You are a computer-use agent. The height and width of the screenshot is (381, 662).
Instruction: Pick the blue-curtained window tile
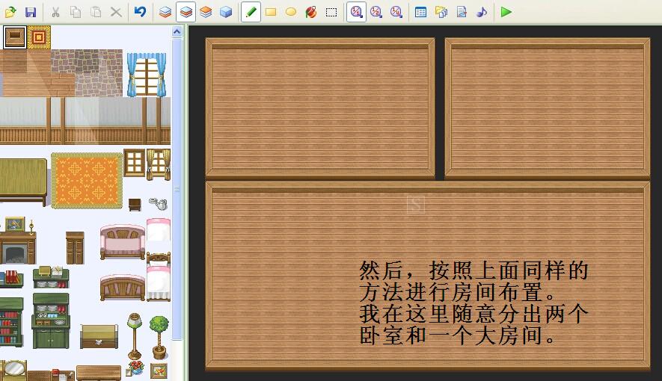tap(147, 75)
